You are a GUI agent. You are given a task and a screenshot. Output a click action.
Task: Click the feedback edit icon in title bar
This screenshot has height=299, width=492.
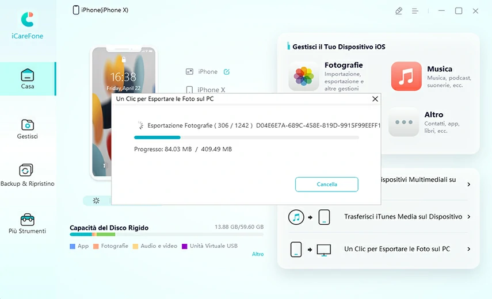399,11
